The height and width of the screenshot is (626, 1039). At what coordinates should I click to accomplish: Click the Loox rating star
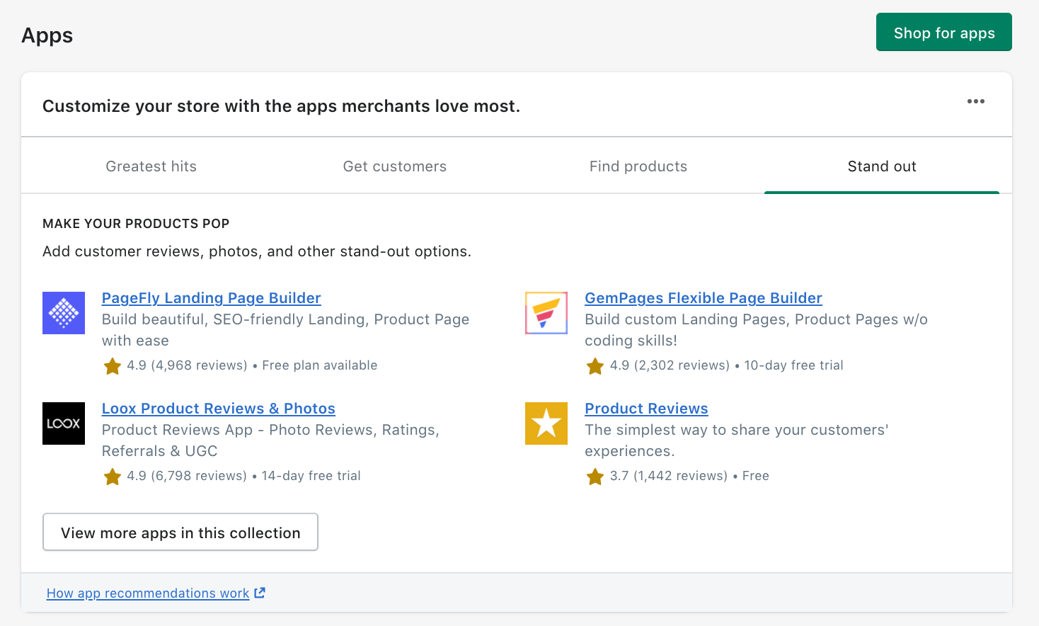coord(113,477)
